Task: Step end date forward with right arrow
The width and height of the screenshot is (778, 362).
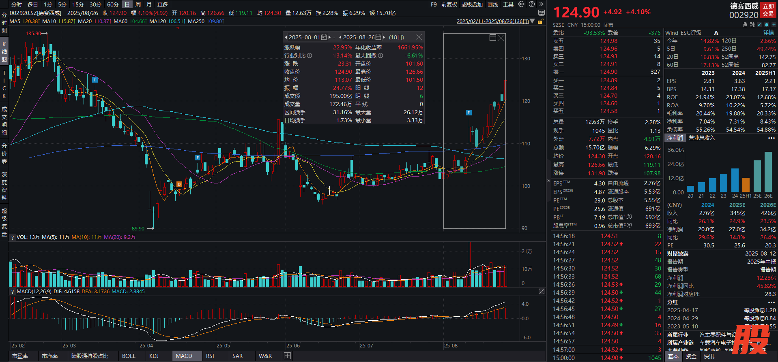Action: tap(384, 37)
